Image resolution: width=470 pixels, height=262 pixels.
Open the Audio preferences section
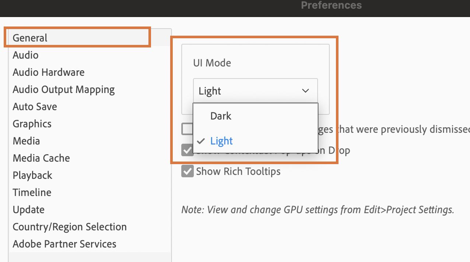(25, 55)
